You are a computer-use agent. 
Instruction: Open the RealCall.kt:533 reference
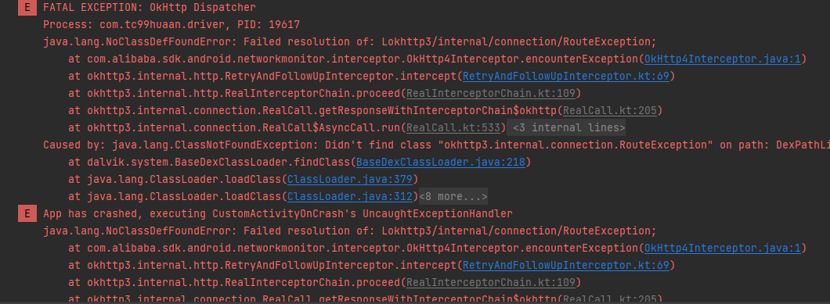click(x=453, y=127)
